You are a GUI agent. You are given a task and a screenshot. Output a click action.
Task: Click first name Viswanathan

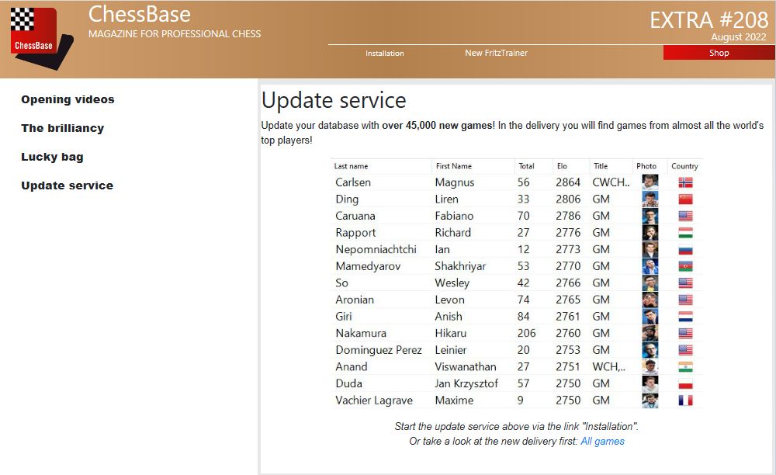465,366
